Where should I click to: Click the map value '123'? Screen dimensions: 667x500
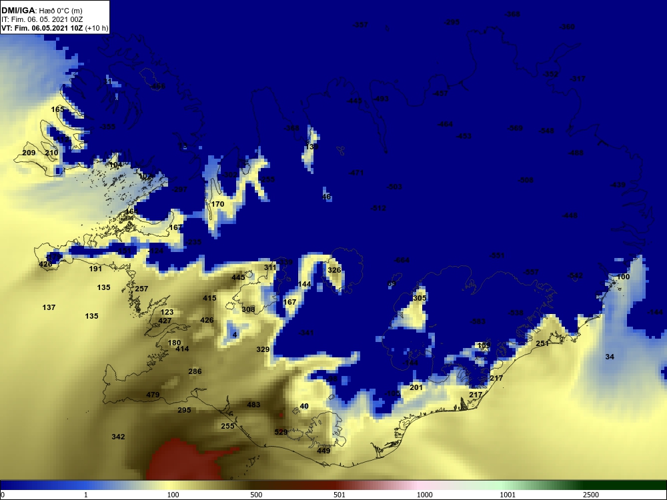pos(167,313)
